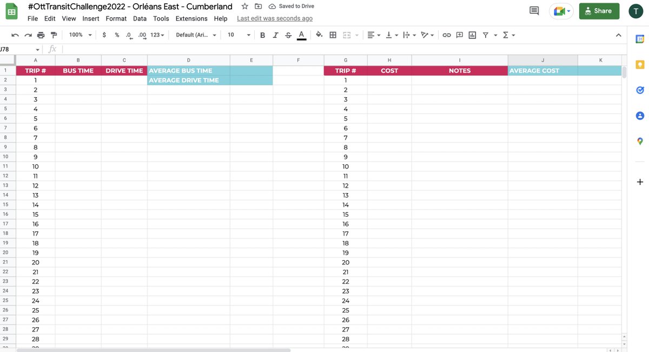
Task: Open the Insert link tool
Action: 447,35
